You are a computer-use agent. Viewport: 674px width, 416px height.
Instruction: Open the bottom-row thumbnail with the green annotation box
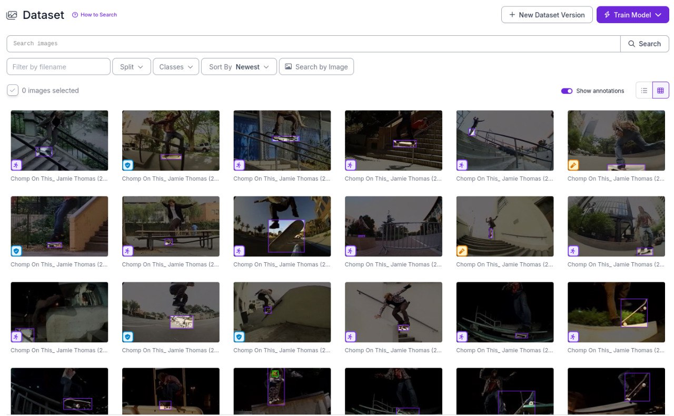282,391
